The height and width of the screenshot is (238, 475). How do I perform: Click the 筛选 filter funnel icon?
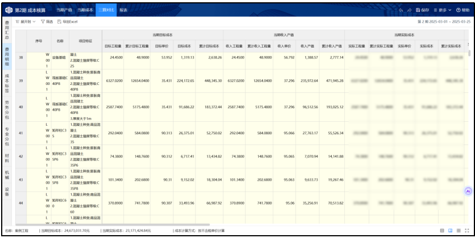(x=43, y=22)
